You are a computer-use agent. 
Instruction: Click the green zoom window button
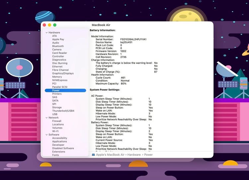coord(55,25)
